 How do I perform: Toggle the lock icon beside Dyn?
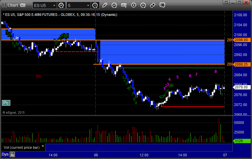pyautogui.click(x=12, y=154)
